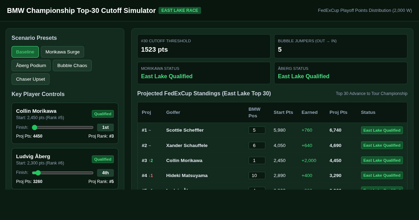Select the Xander Schauffele golfer name
Image resolution: width=419 pixels, height=220 pixels.
point(187,145)
